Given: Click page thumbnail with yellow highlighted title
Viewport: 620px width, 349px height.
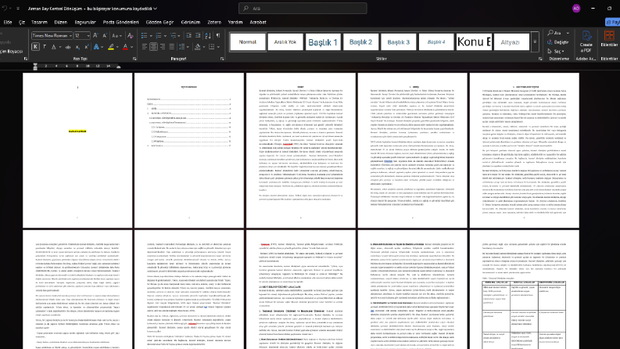Looking at the screenshot, I should (77, 150).
